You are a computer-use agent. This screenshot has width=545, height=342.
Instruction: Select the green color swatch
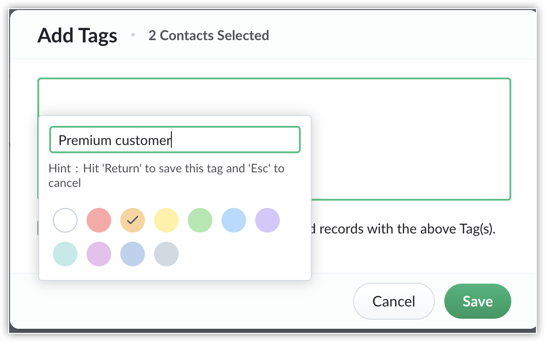(x=200, y=221)
